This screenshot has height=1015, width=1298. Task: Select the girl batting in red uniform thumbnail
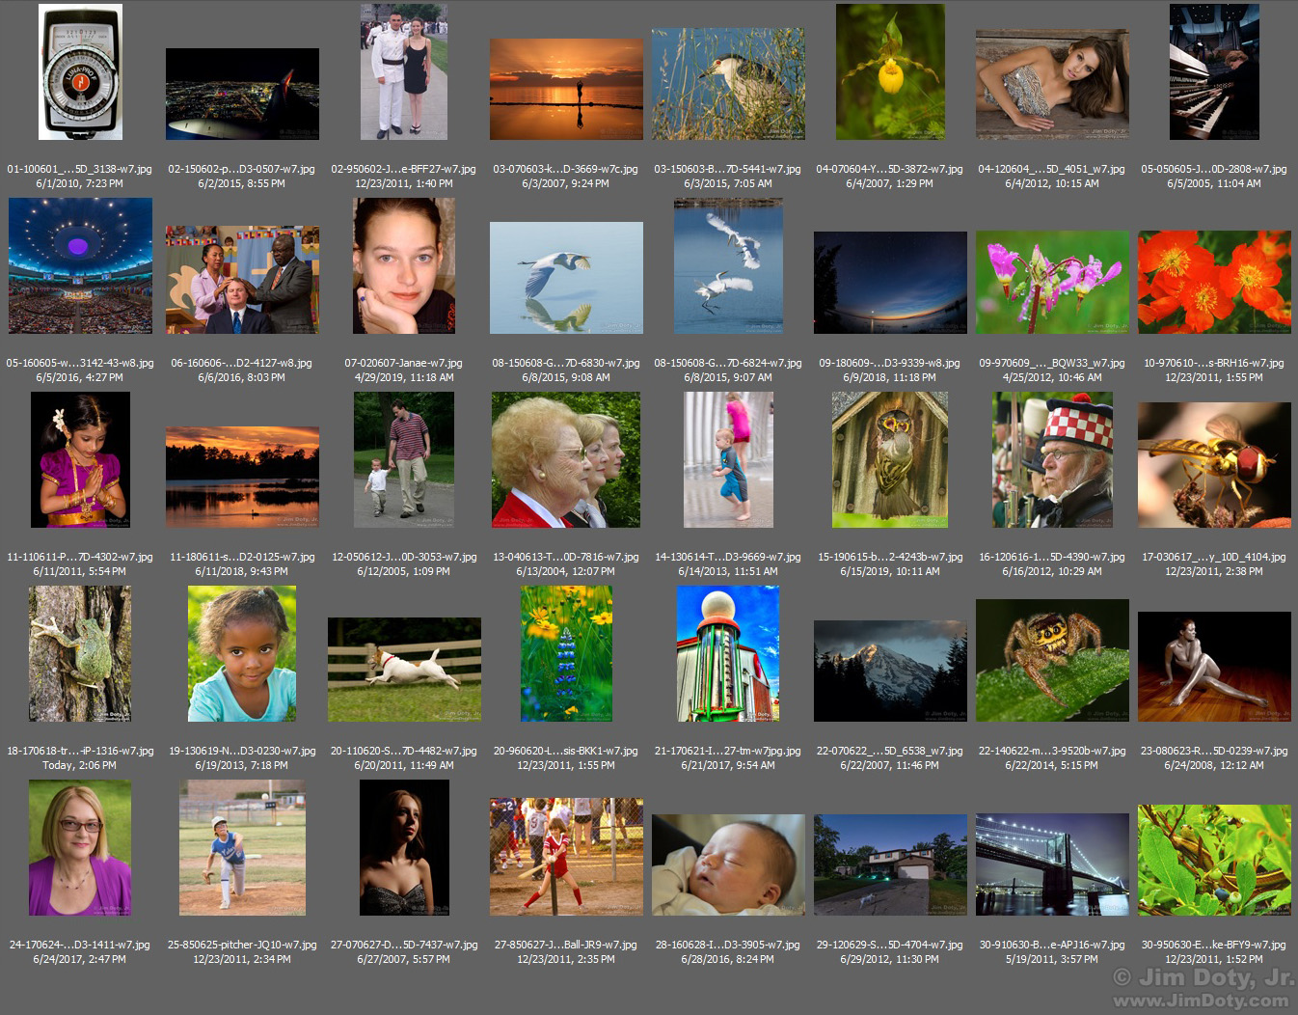[566, 856]
